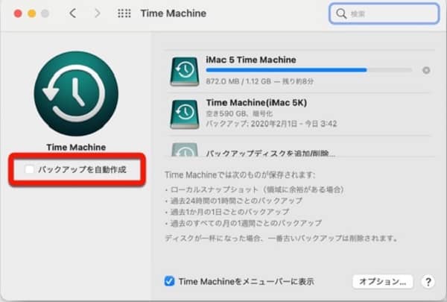Click the Time Machine(iMac 5K) name
Screen dimensions: 447x302
coord(256,102)
